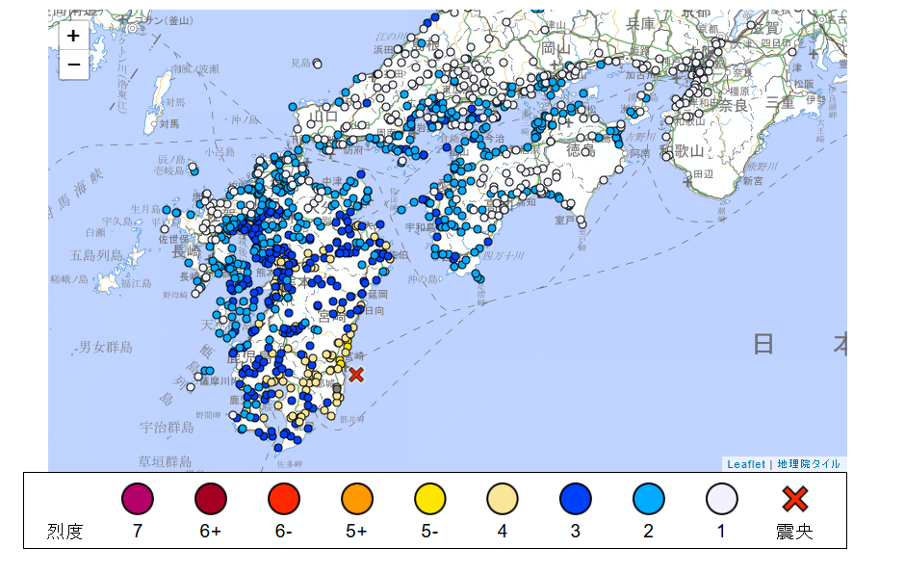Click the intensity 5- yellow legend circle

pos(430,499)
